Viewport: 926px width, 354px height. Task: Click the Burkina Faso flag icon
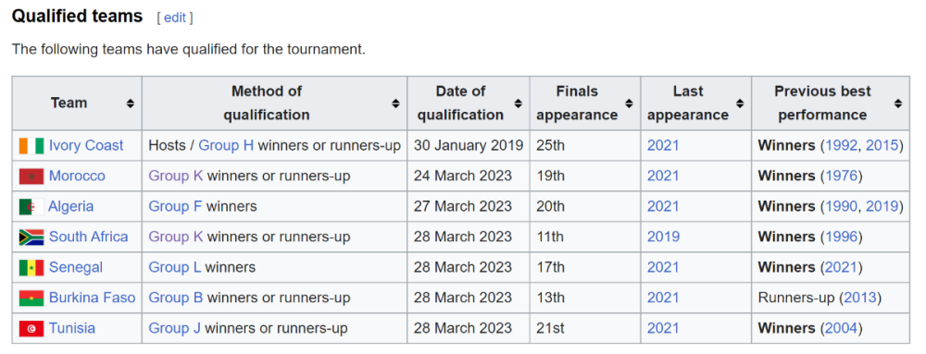point(31,299)
